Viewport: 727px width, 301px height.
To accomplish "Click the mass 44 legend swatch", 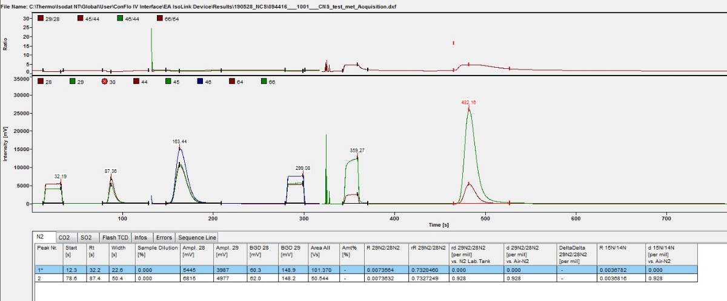I will coord(136,81).
